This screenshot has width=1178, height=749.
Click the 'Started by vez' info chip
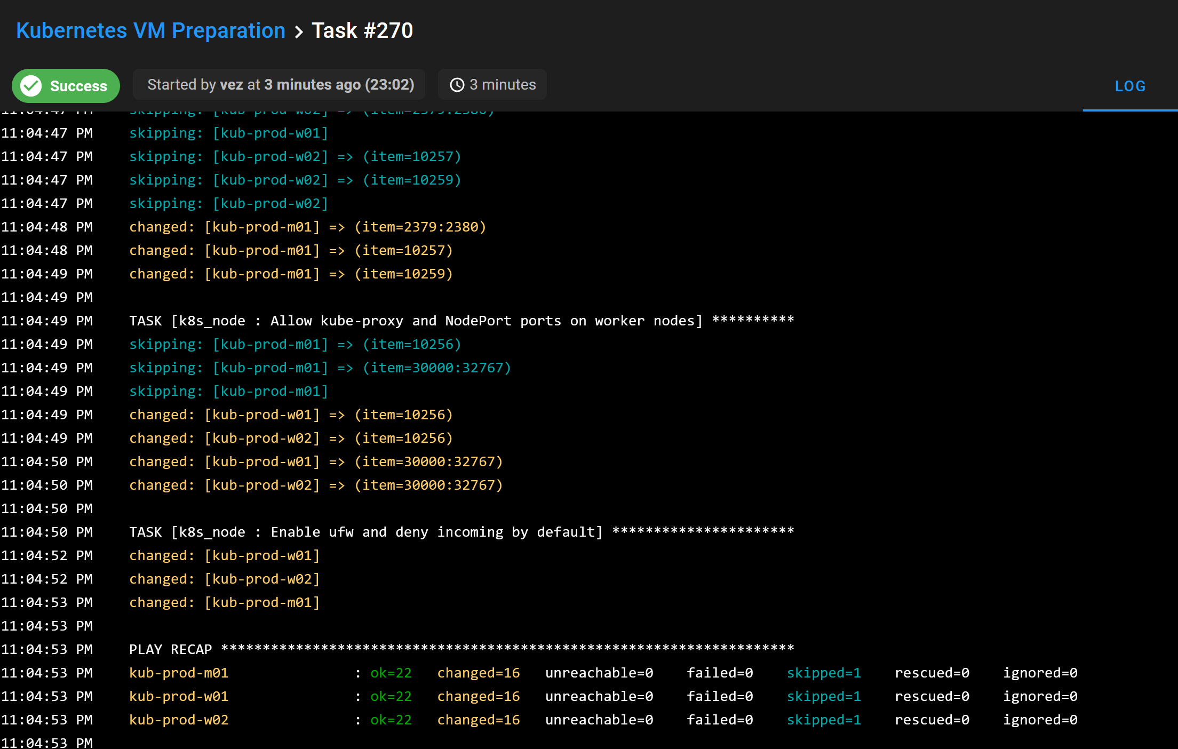tap(279, 84)
